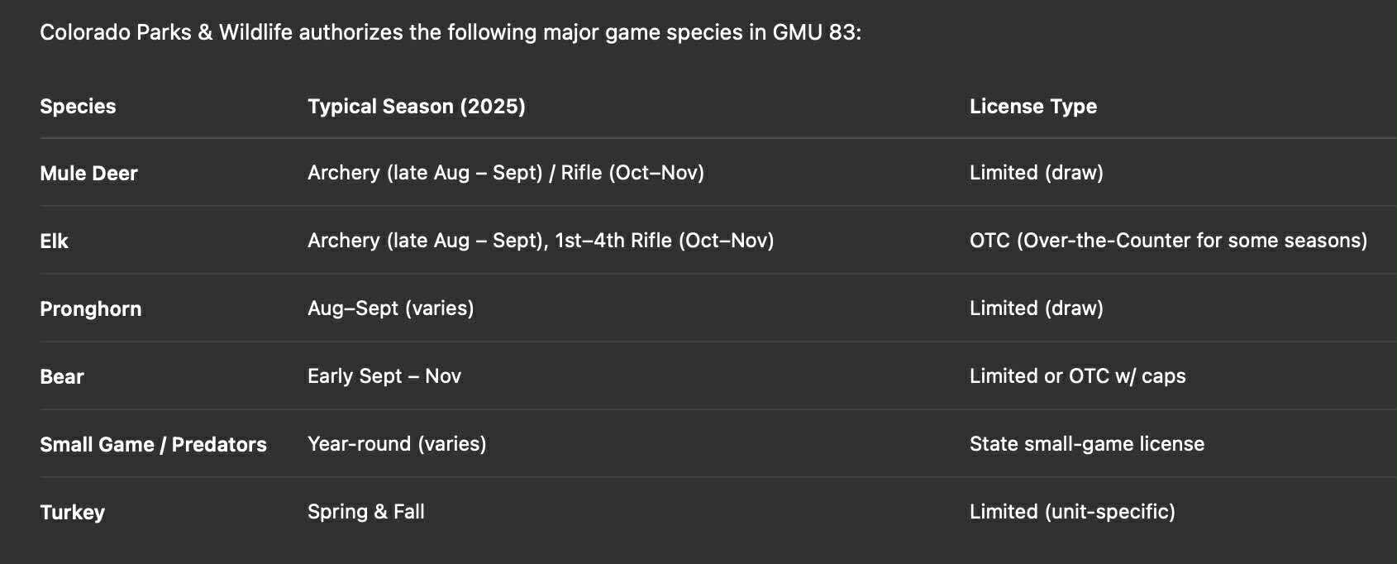This screenshot has height=564, width=1397.
Task: Click the Colorado Parks & Wildlife intro sentence
Action: click(450, 33)
